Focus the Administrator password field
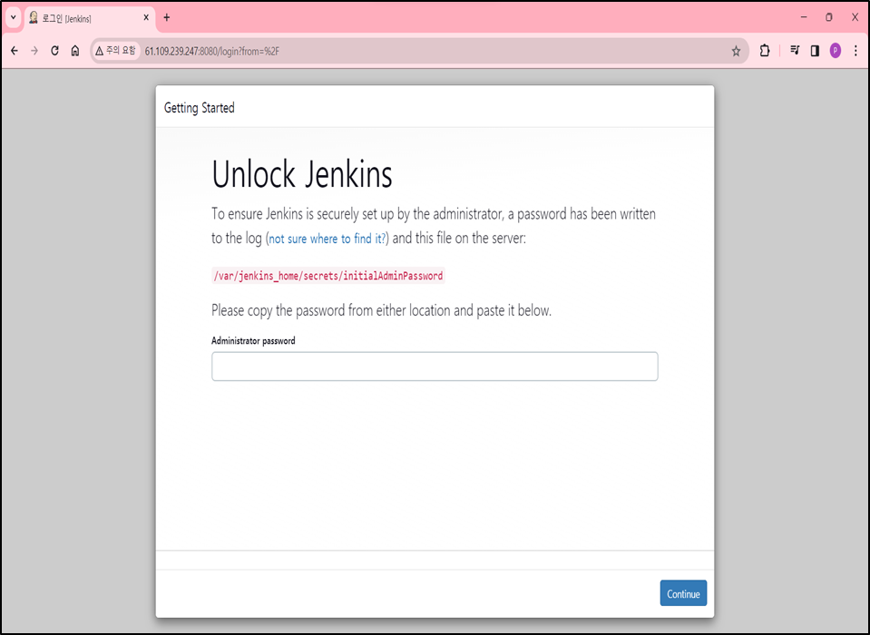The image size is (870, 635). (x=435, y=366)
